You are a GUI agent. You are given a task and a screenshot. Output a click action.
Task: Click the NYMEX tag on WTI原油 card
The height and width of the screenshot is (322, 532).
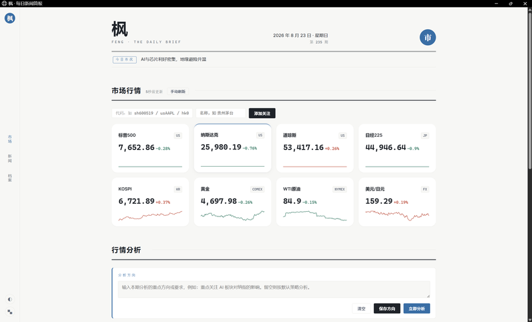(x=340, y=189)
